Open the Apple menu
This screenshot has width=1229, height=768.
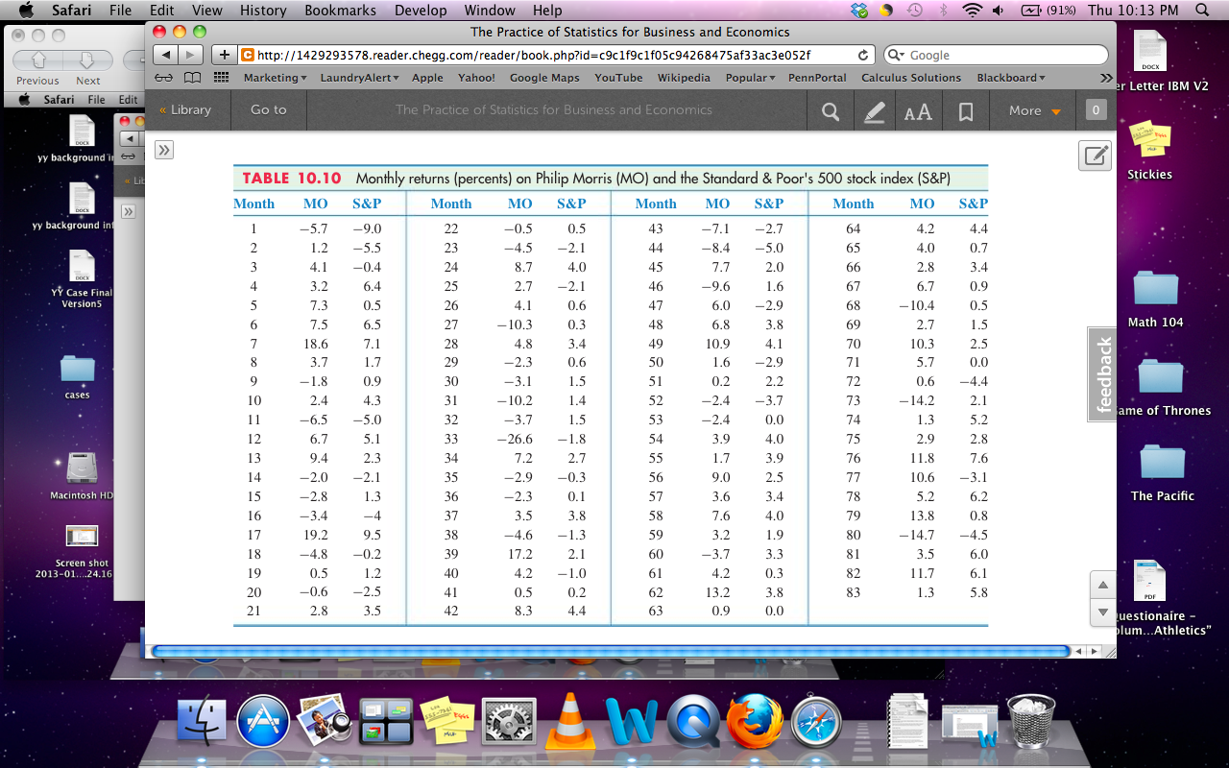pos(25,10)
